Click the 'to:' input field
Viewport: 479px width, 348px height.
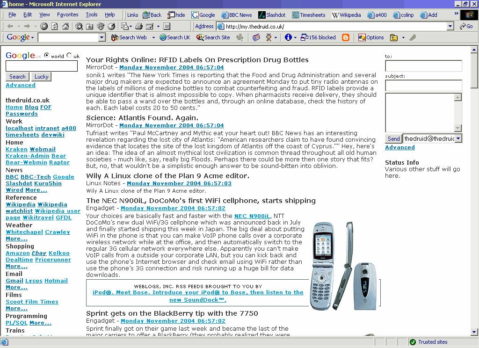click(x=423, y=66)
